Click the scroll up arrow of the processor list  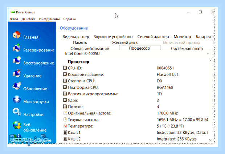pos(210,61)
